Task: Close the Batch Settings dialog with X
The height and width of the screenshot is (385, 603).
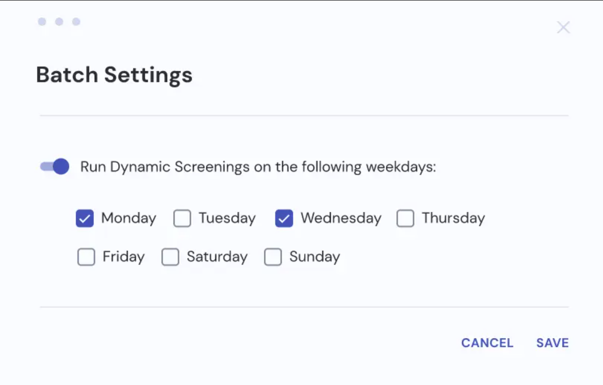Action: point(563,27)
